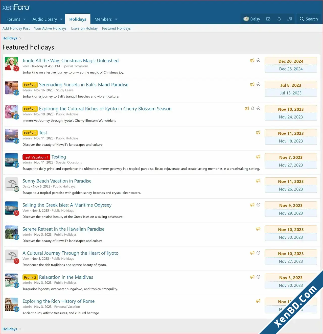Click the Nov 29, 2023 end date
Image resolution: width=323 pixels, height=334 pixels.
(x=291, y=213)
